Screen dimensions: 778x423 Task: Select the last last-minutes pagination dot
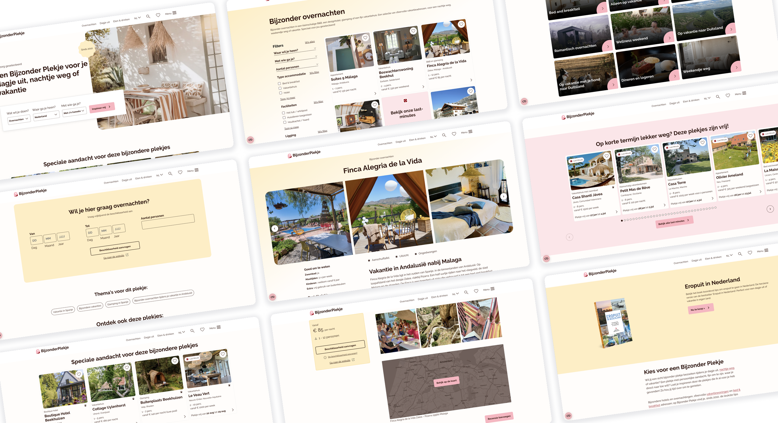(715, 207)
